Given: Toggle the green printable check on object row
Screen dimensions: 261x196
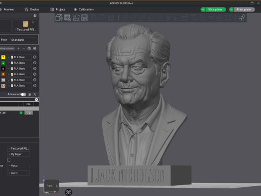Looking at the screenshot, I should (x=21, y=113).
